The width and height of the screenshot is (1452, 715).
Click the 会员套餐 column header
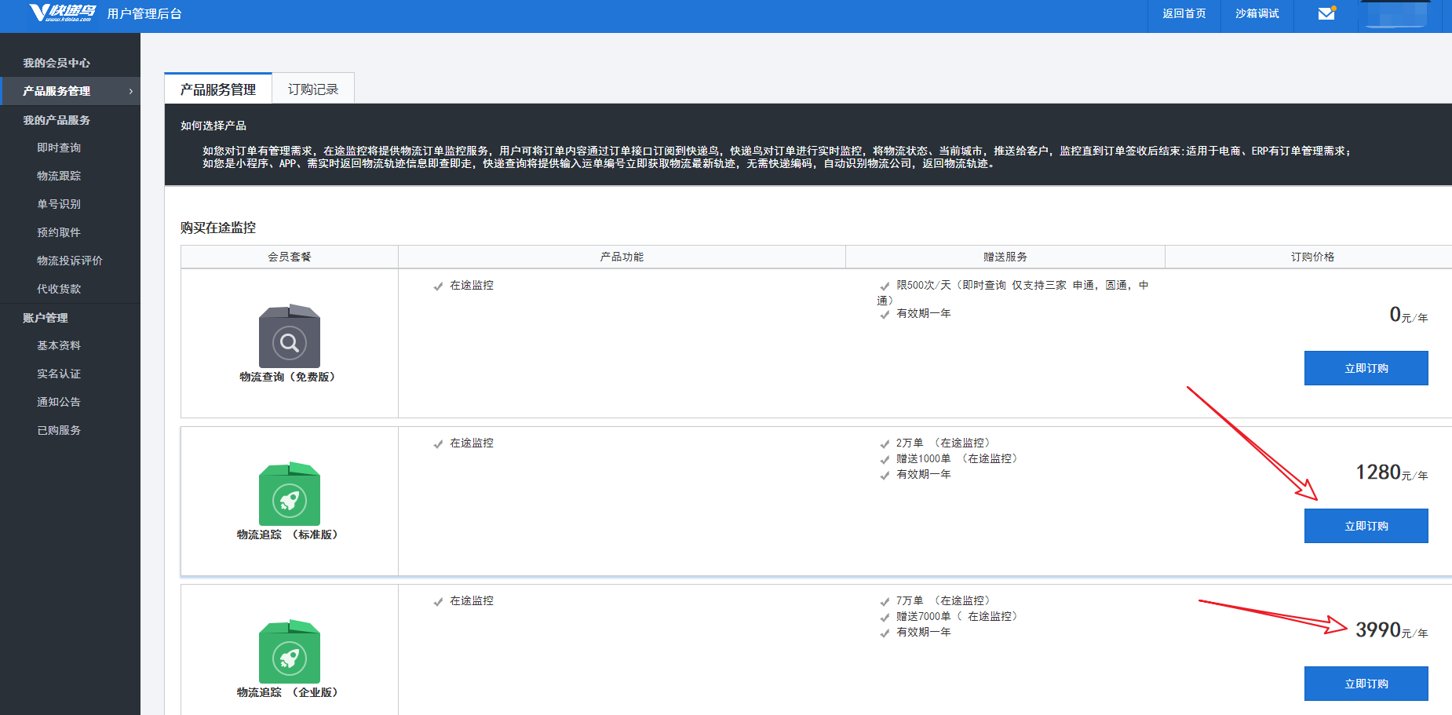tap(290, 257)
